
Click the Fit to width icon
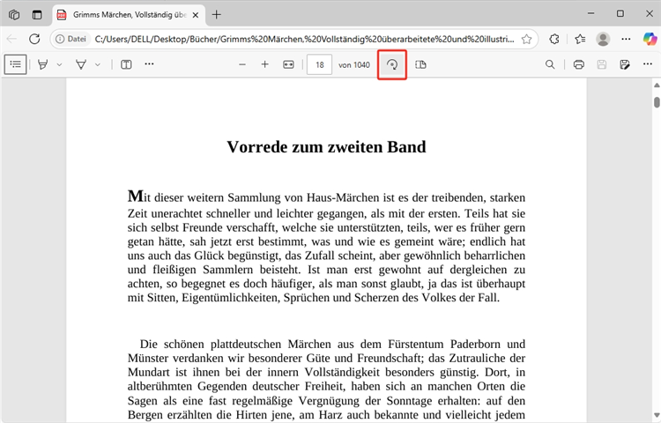tap(288, 64)
